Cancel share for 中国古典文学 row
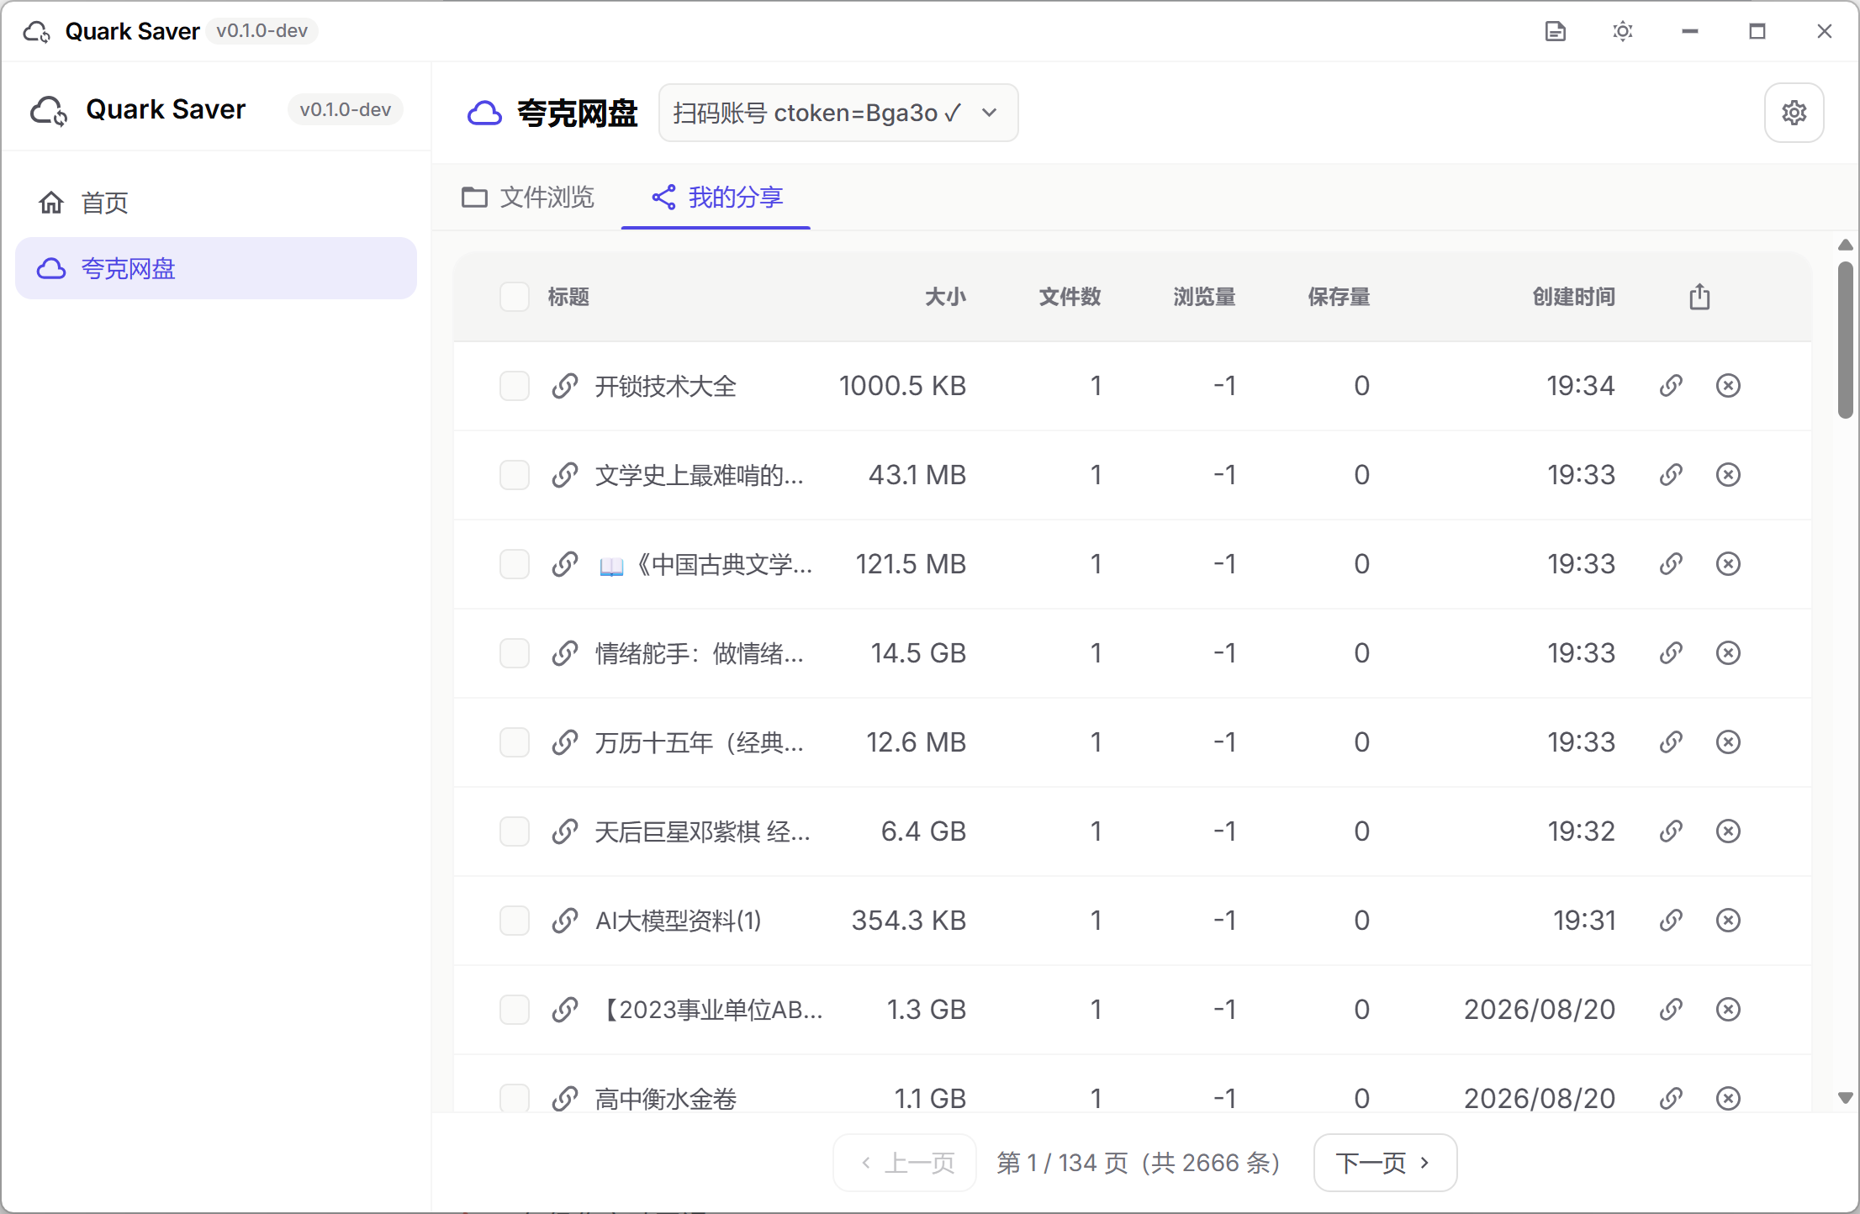The height and width of the screenshot is (1214, 1860). (1728, 564)
